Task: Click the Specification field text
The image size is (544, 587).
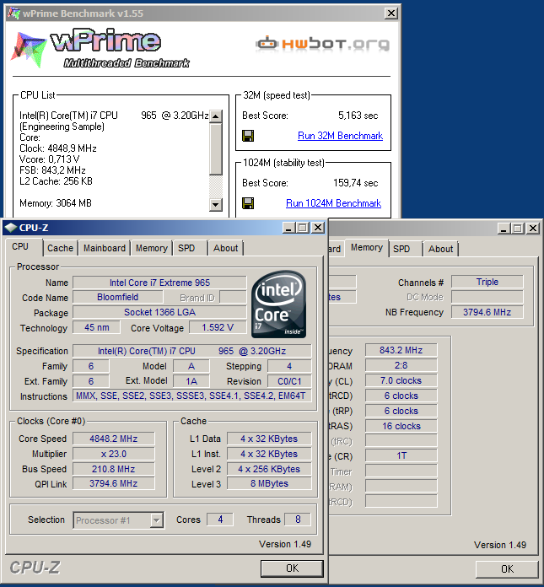Action: 192,351
